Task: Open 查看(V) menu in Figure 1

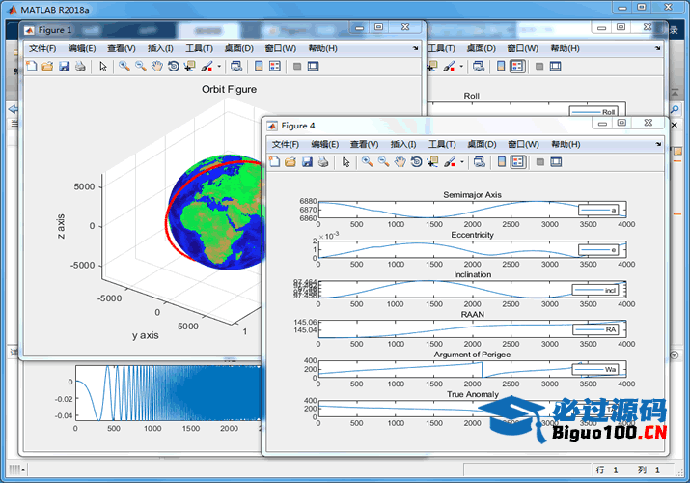Action: (x=122, y=48)
